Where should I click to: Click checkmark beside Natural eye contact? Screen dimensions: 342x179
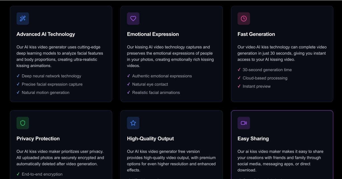tap(129, 84)
